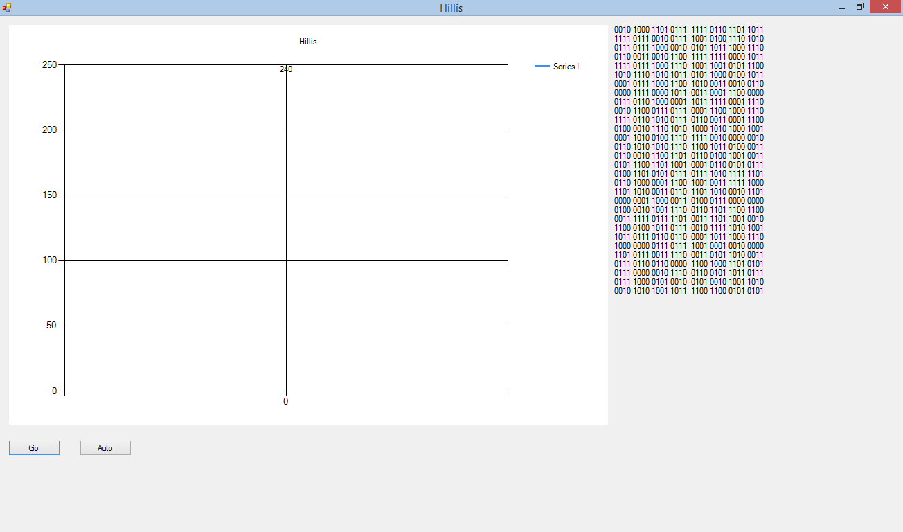Close the Hillis window
The width and height of the screenshot is (903, 532).
click(x=885, y=7)
